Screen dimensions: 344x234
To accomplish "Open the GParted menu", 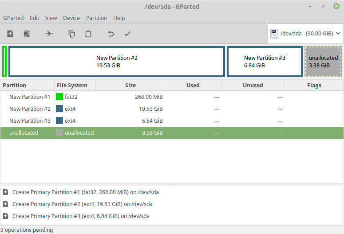I will (x=13, y=18).
